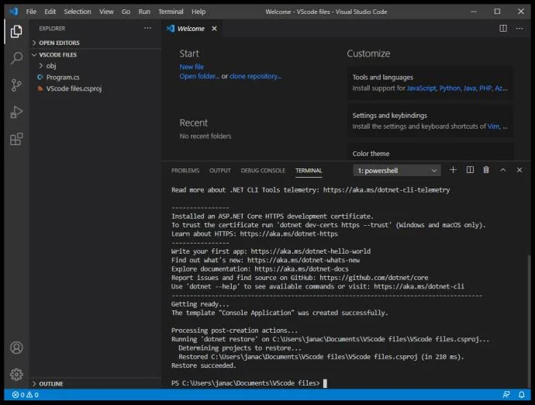The height and width of the screenshot is (405, 535).
Task: Click the https://aka.ms/dotnet-docs URL in terminal
Action: [x=302, y=269]
